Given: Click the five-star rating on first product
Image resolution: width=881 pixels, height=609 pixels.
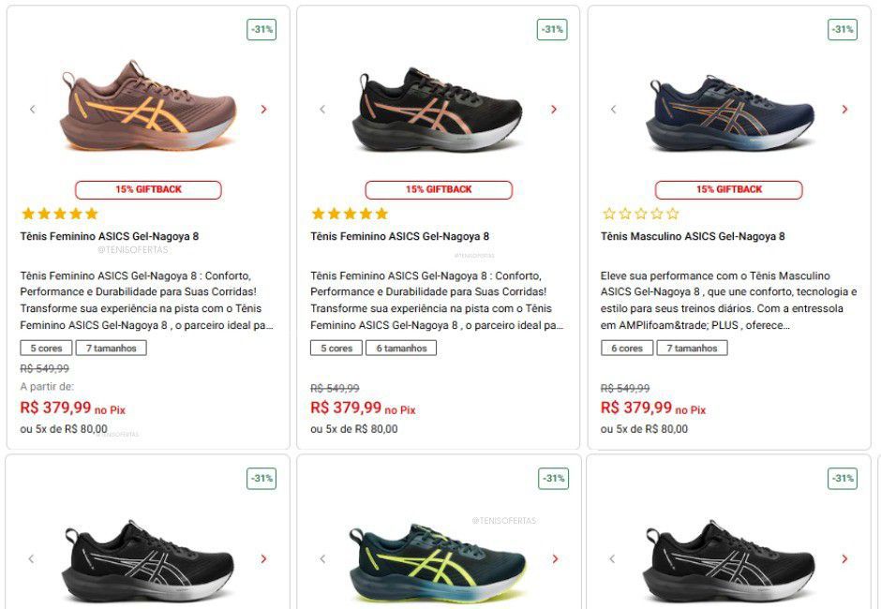Looking at the screenshot, I should [x=59, y=214].
